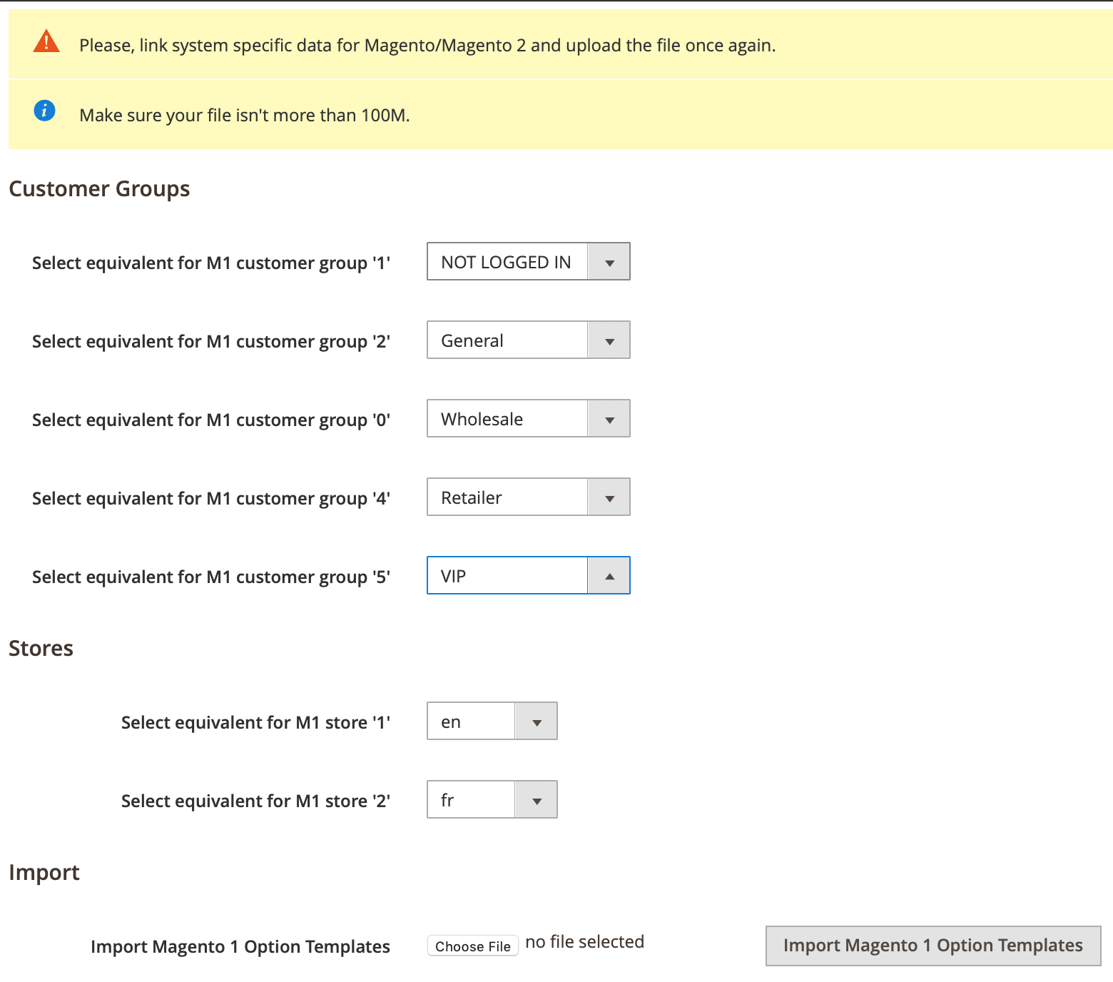Click the 'Please, link system specific data' warning message
Image resolution: width=1113 pixels, height=982 pixels.
click(427, 45)
